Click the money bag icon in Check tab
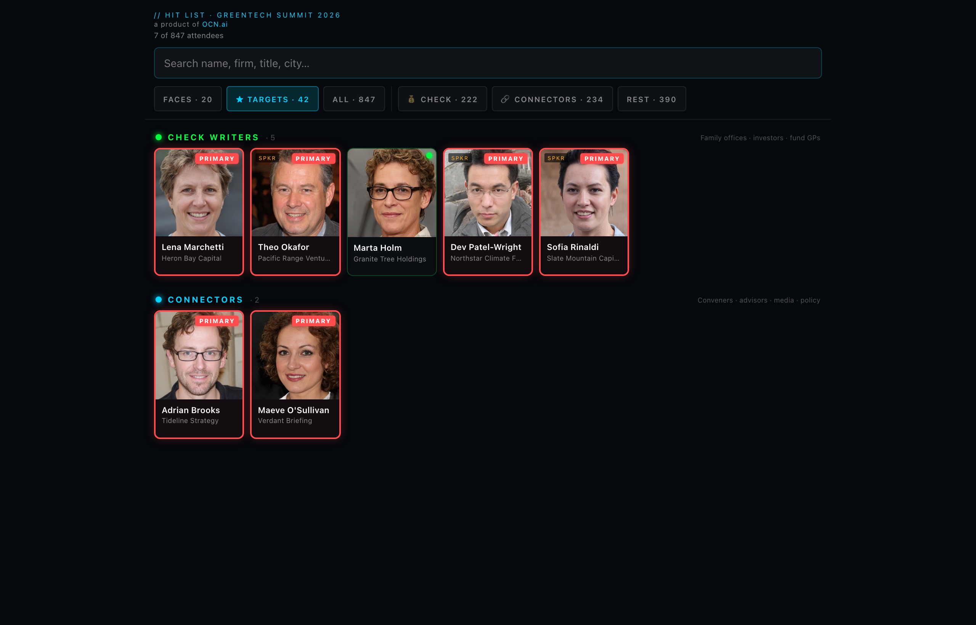This screenshot has height=625, width=976. pyautogui.click(x=411, y=99)
